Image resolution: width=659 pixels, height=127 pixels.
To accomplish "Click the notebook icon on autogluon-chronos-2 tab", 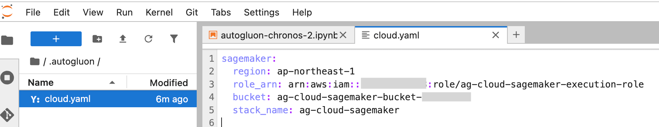I will point(213,35).
